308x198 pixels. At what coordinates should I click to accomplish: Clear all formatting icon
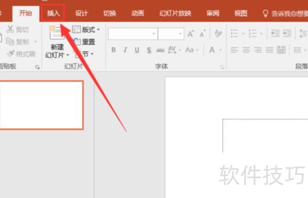point(218,34)
